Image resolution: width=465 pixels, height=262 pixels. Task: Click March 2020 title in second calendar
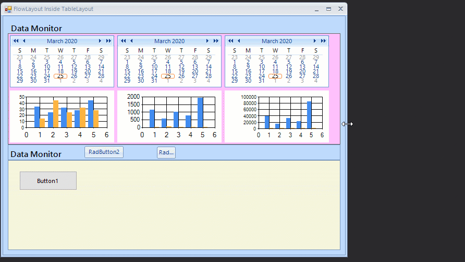coord(169,41)
